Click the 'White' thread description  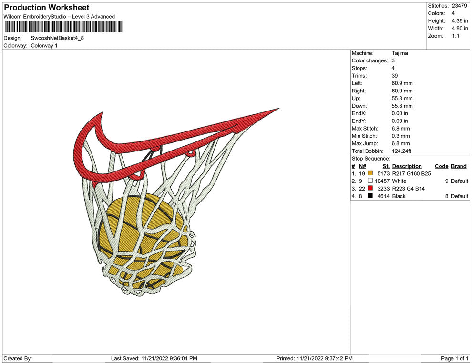point(399,181)
